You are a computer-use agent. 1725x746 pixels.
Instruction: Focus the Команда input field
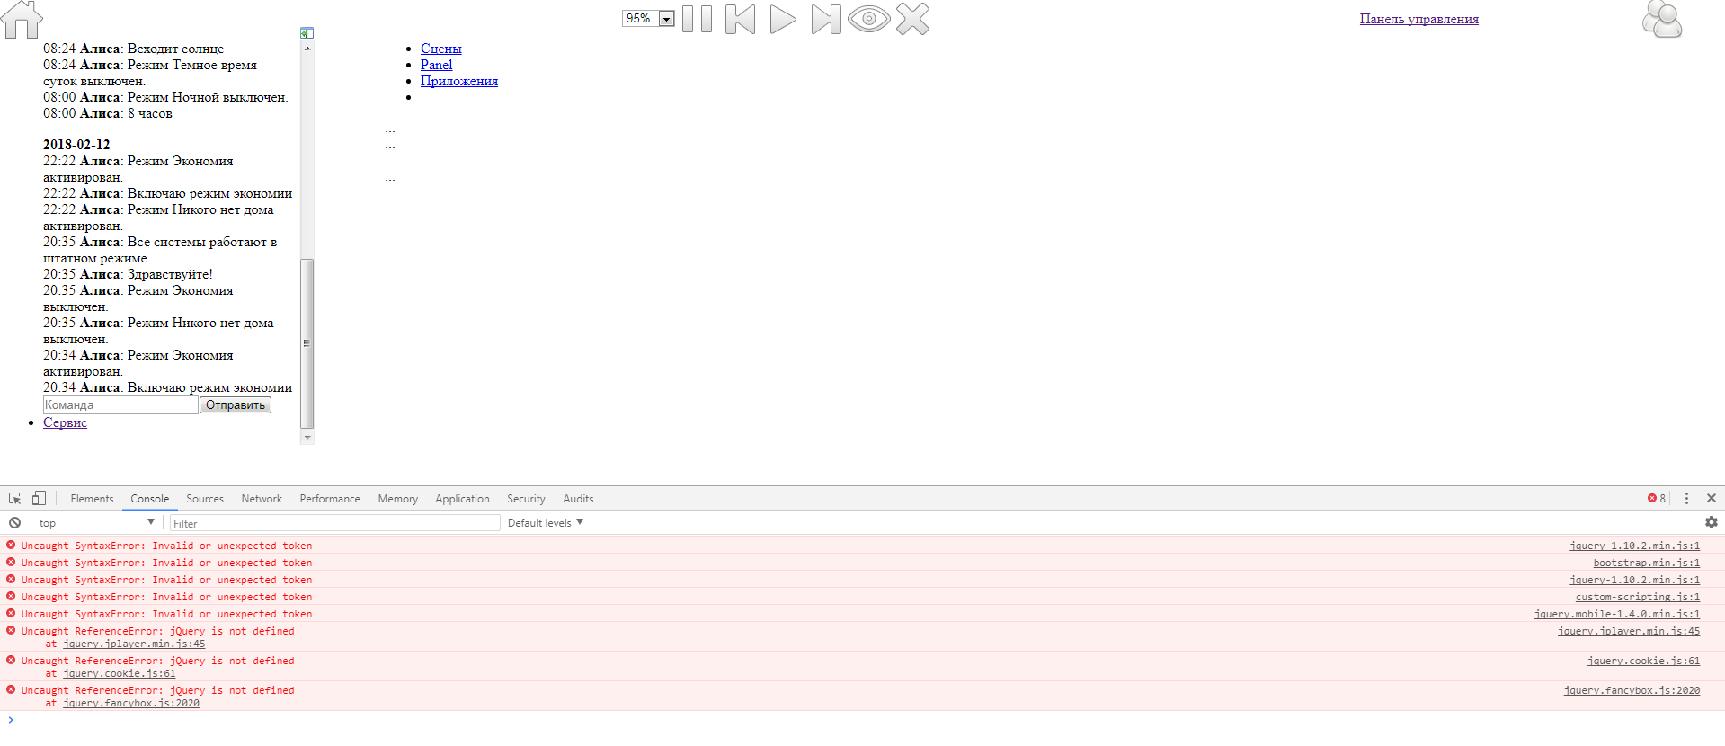[120, 405]
